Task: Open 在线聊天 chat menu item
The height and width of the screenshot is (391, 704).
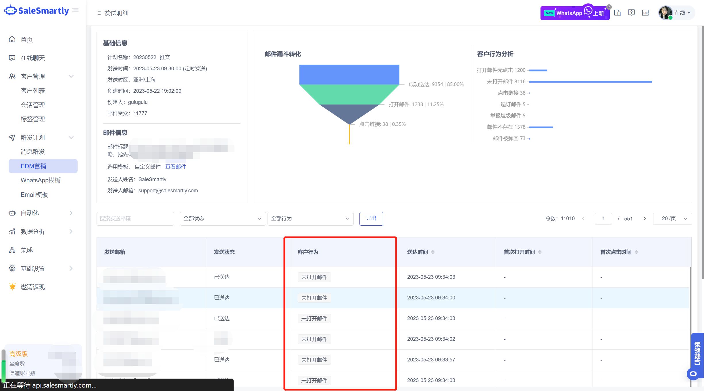Action: (32, 58)
